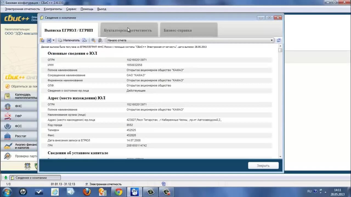Open the ПФР section in sidebar
Image resolution: width=351 pixels, height=197 pixels.
[19, 116]
